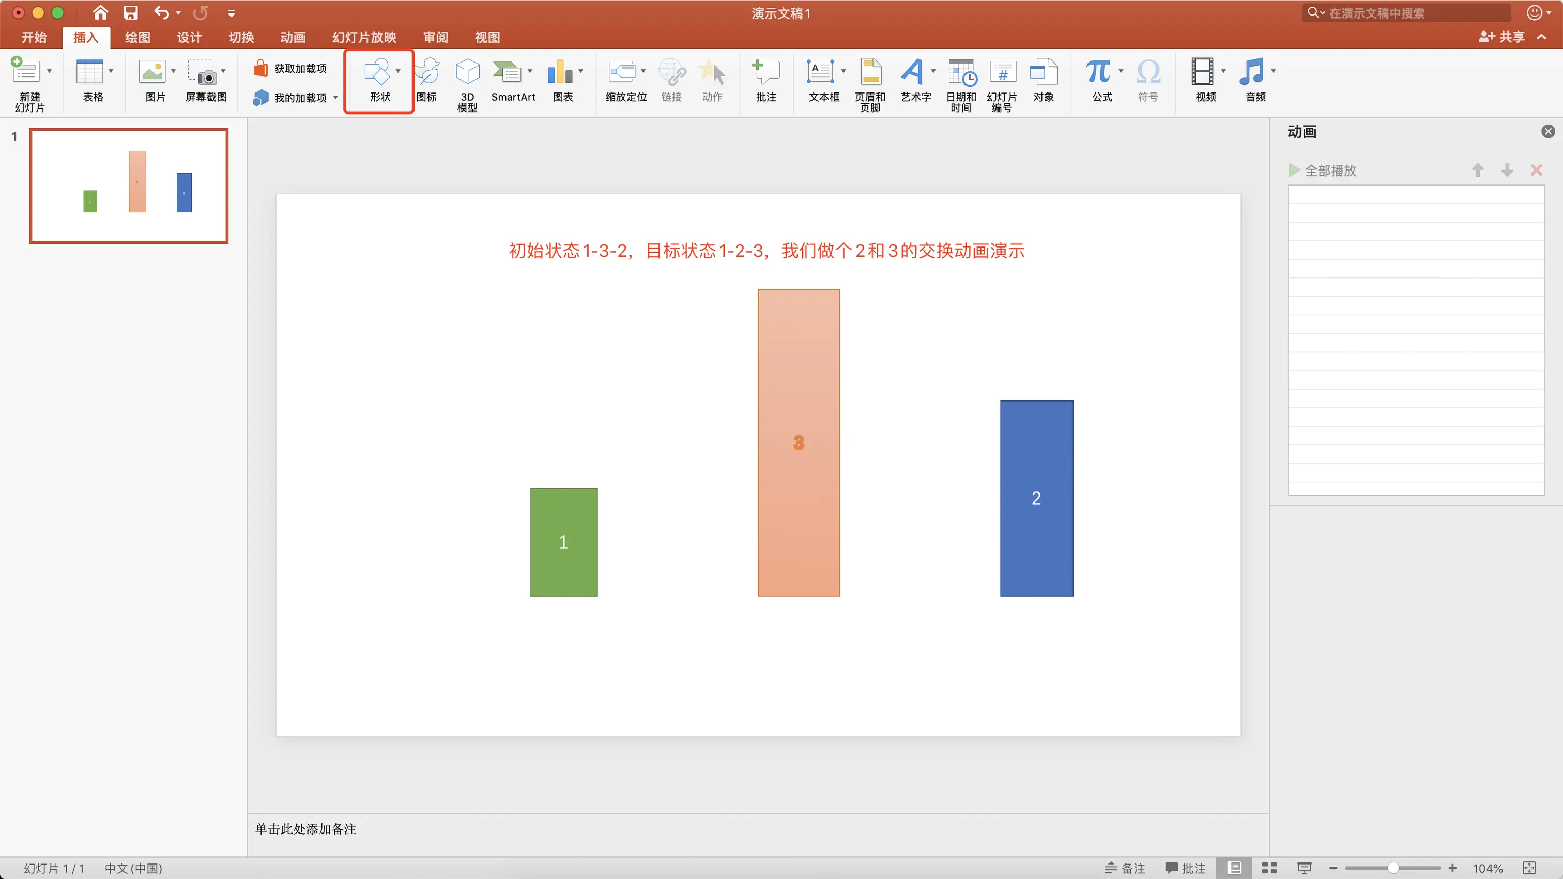Click the 共享 (share) button
This screenshot has width=1563, height=879.
(1503, 38)
